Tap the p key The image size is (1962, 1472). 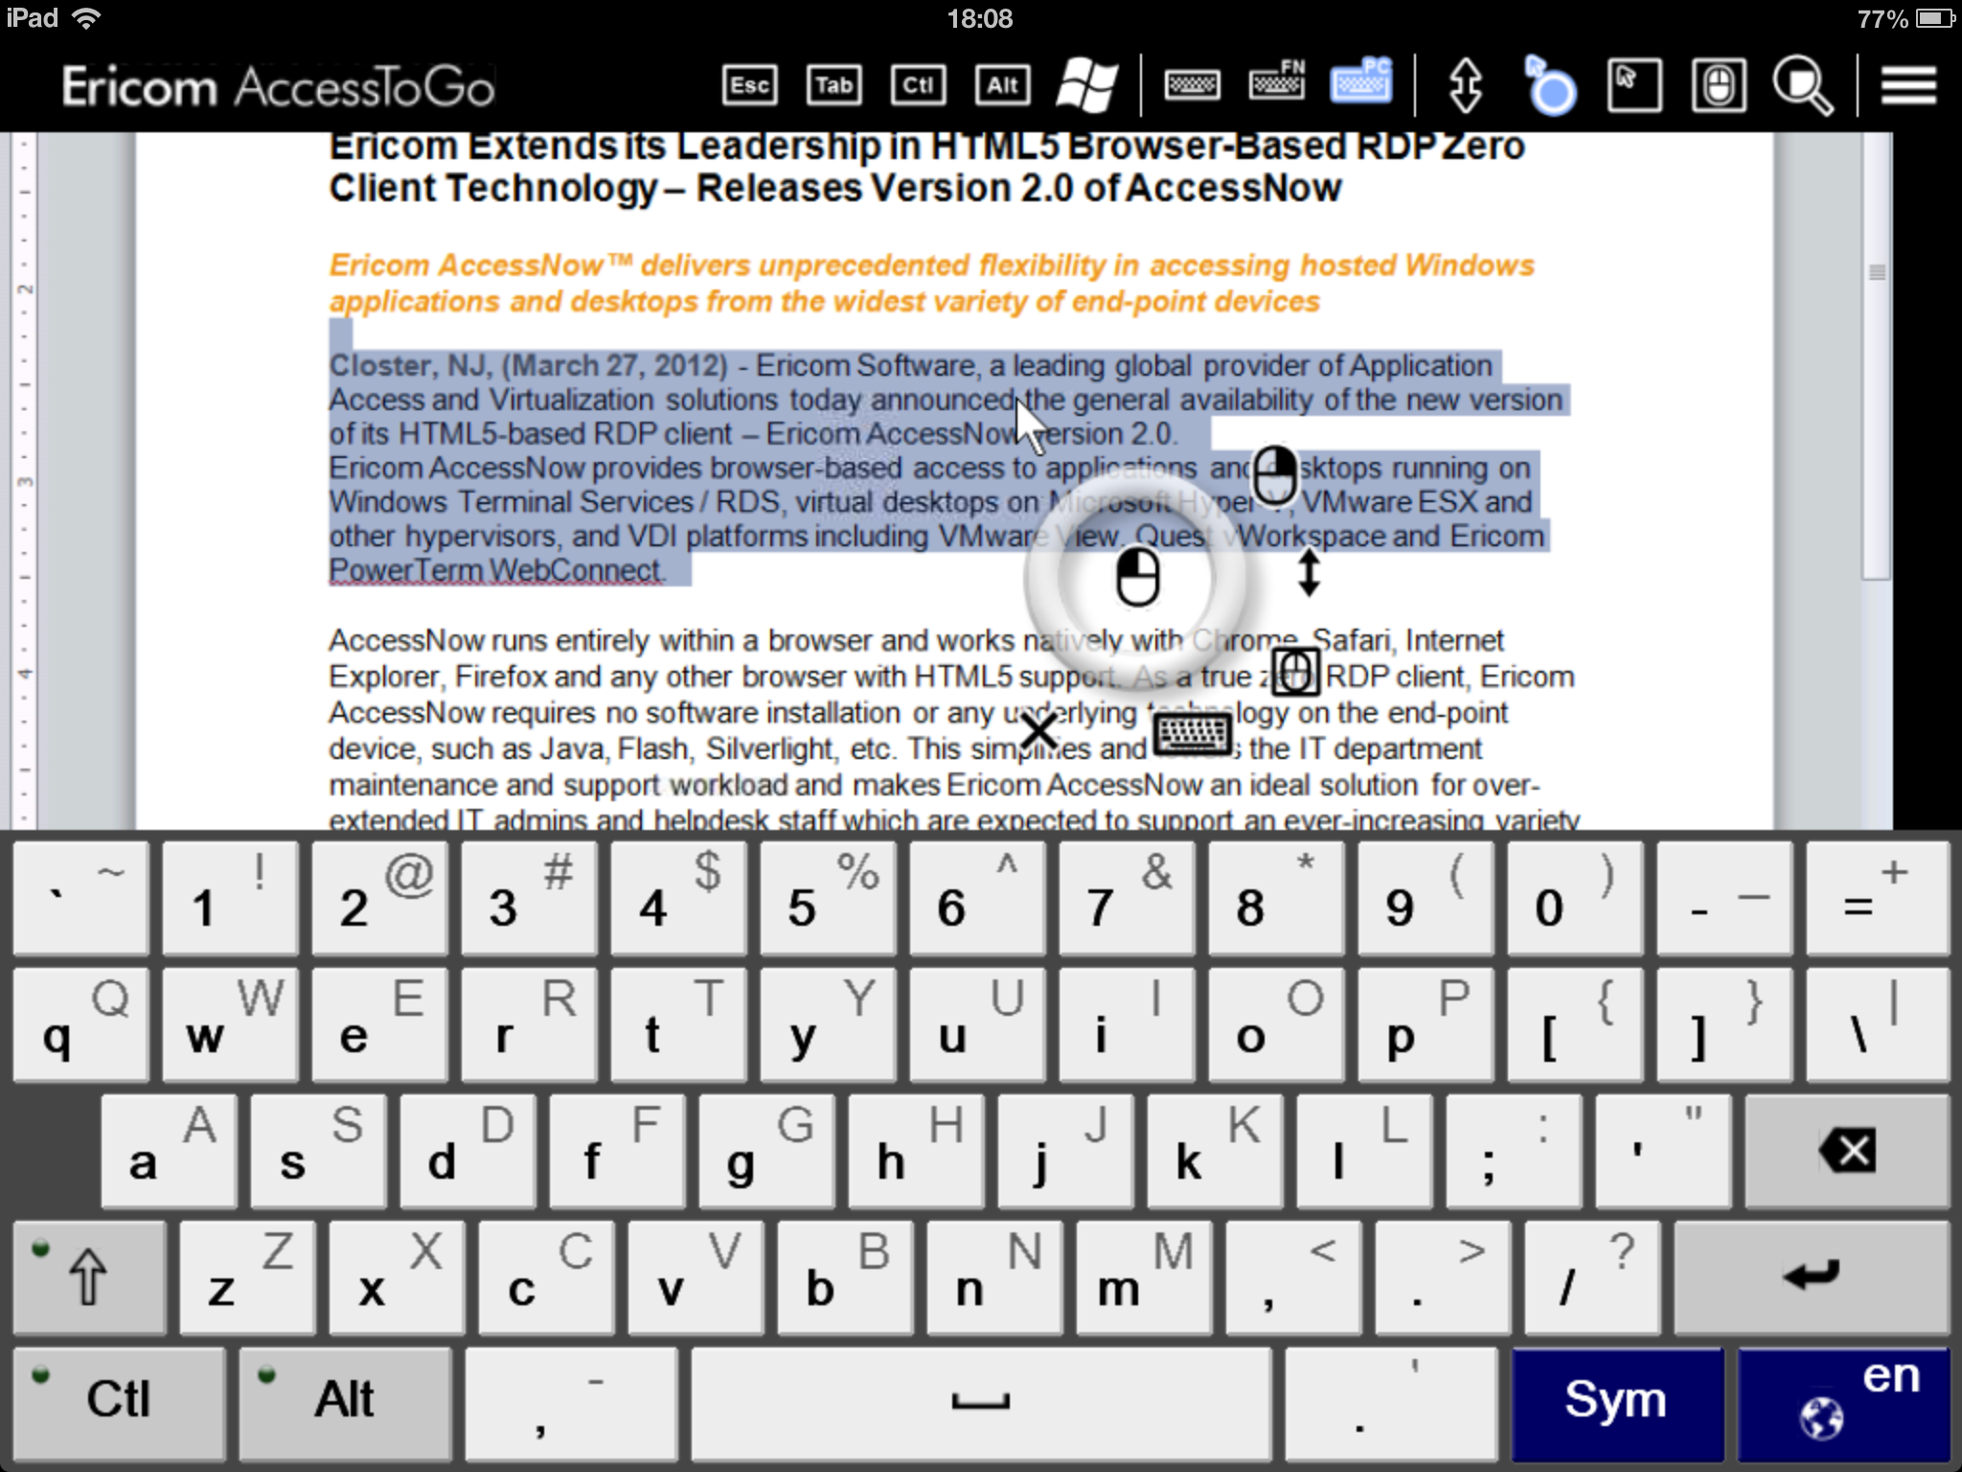(1426, 1023)
